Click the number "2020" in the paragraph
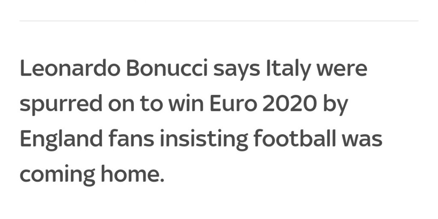 click(x=290, y=104)
